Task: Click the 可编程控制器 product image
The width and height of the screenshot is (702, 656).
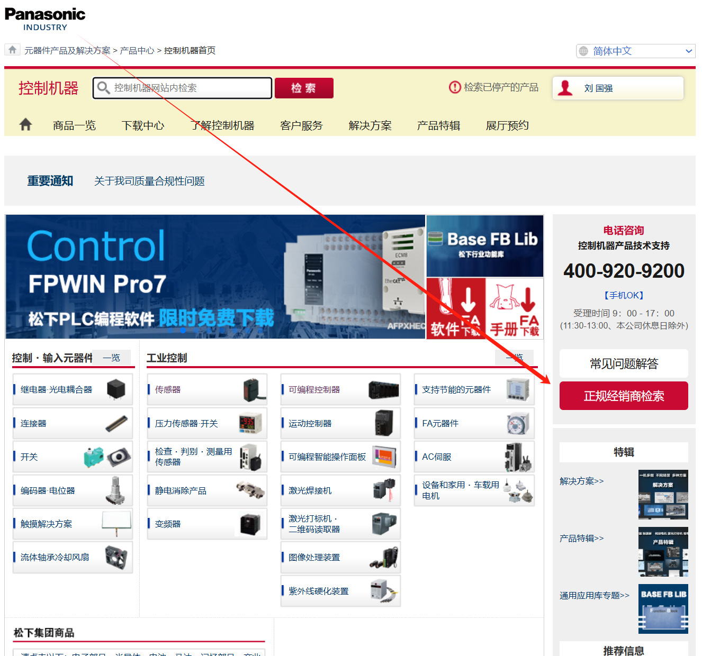Action: point(384,390)
